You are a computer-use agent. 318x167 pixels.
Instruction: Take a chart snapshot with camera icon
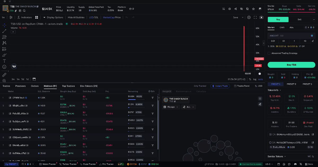pyautogui.click(x=262, y=17)
